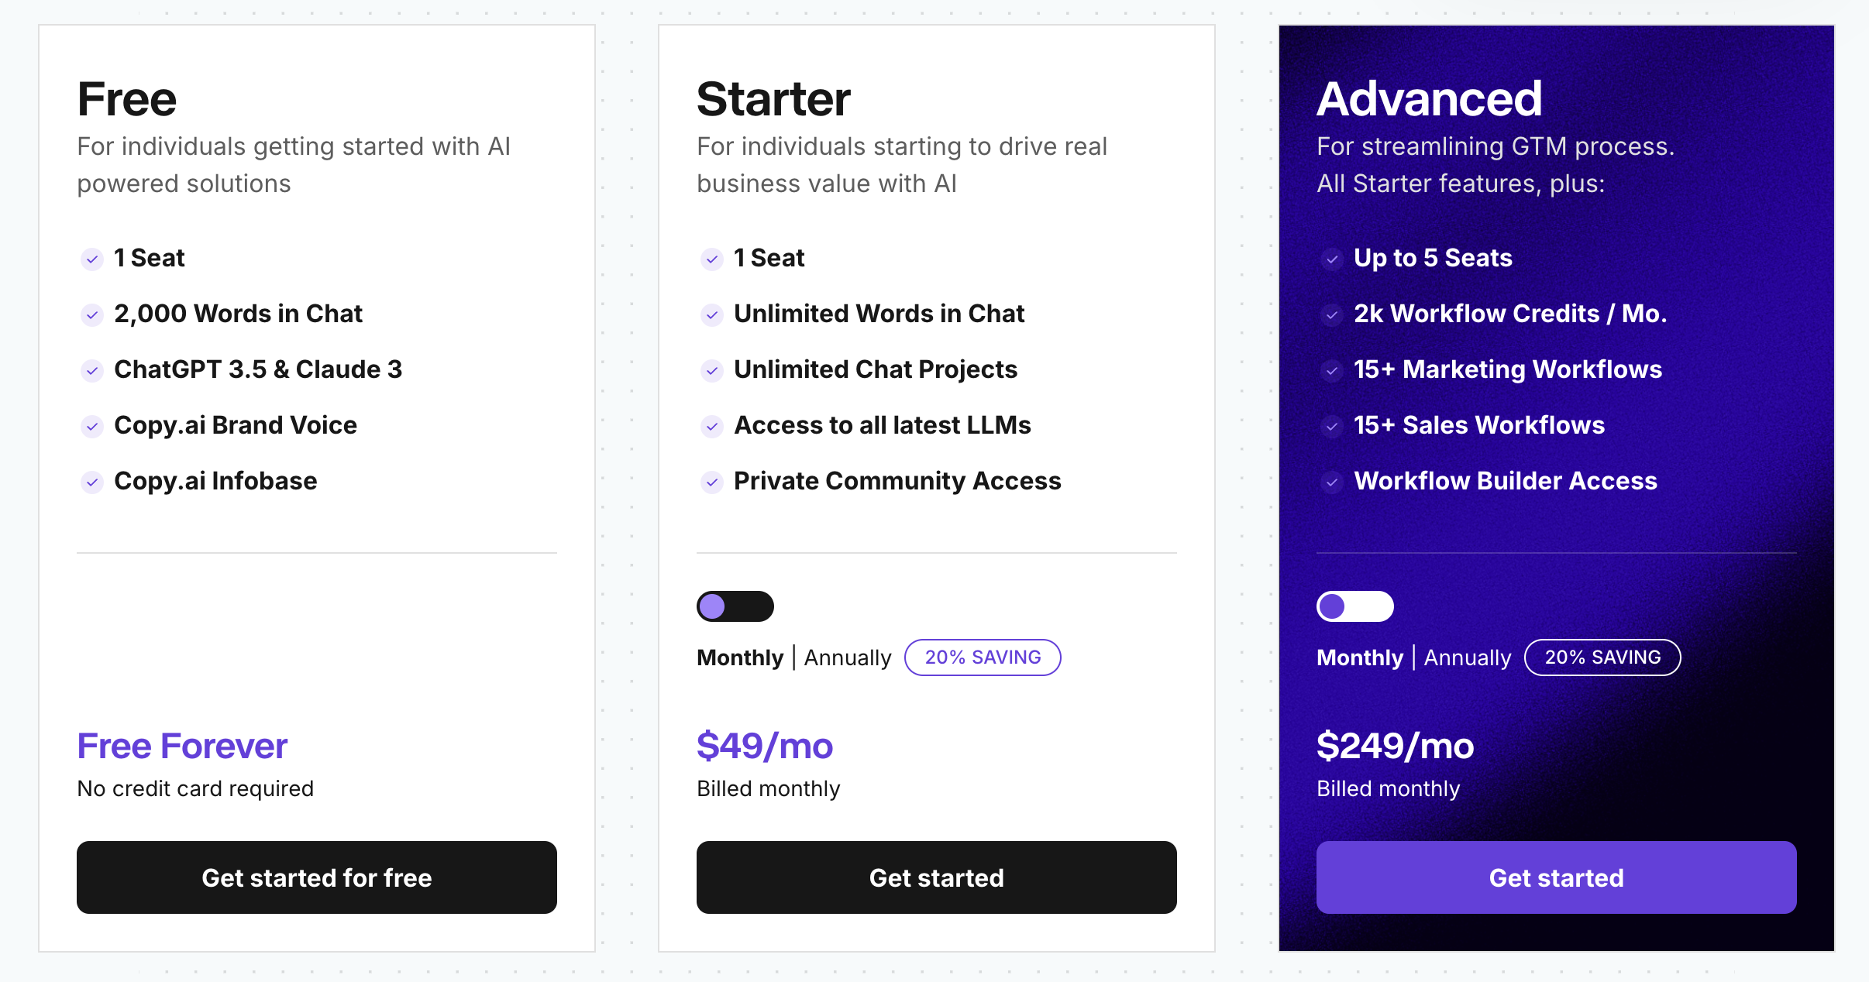Click "Get started for free" on the Free plan

coord(316,877)
